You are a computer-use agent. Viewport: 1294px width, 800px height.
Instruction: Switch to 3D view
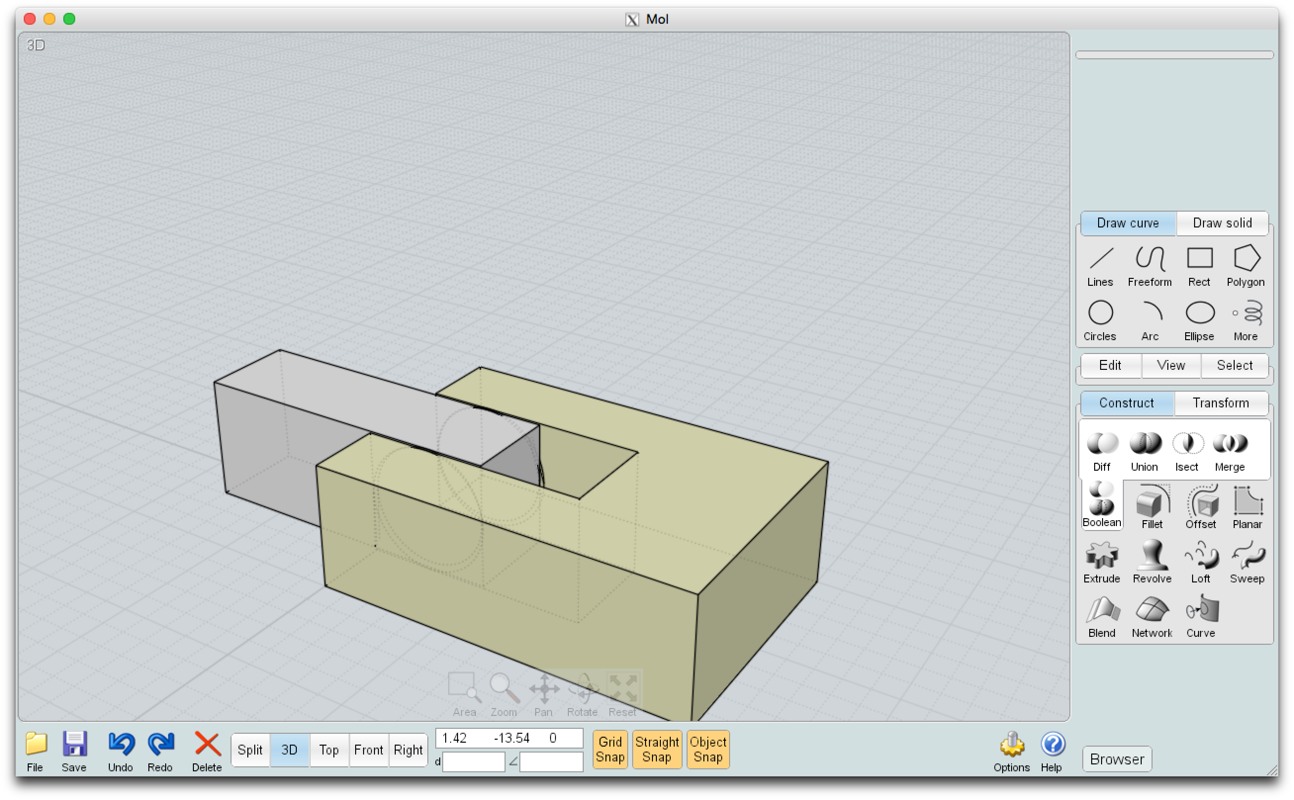pos(289,750)
